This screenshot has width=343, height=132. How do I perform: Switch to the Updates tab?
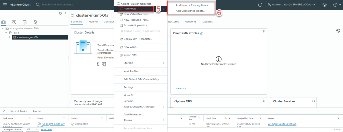(207, 22)
